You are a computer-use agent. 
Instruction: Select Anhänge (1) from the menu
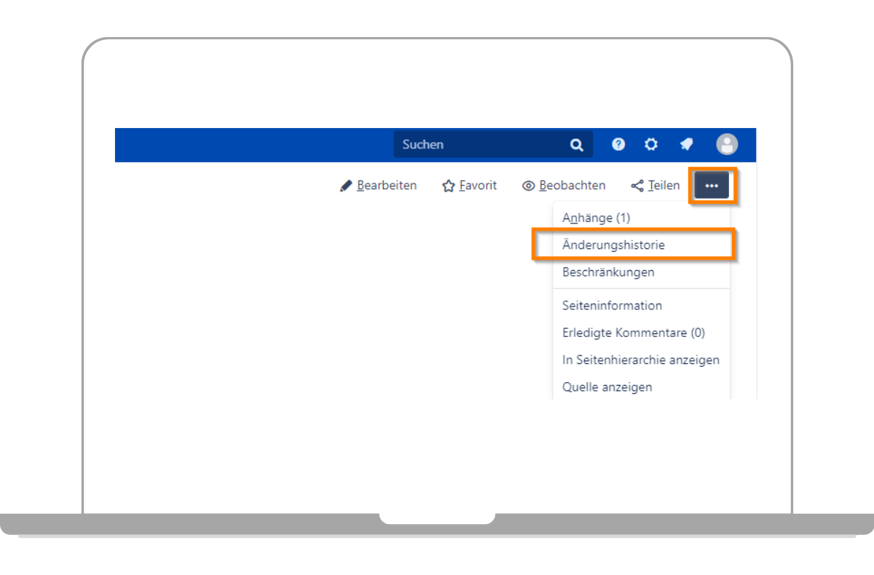point(596,218)
